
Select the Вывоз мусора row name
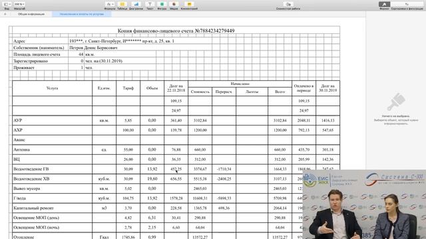tap(52, 189)
